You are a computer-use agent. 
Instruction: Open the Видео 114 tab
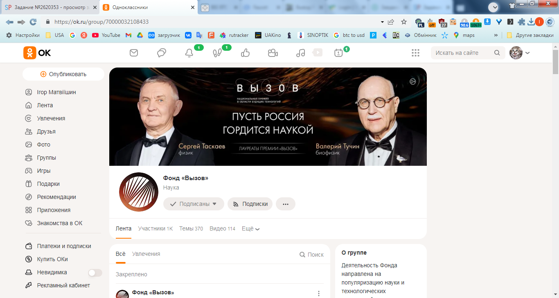pos(222,228)
